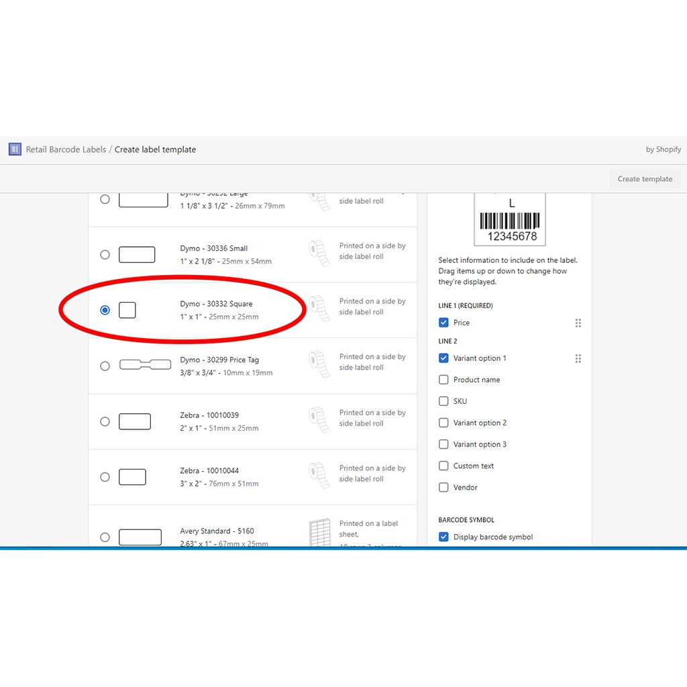
Task: Select the Dymo 30299 Price Tag radio button
Action: tap(105, 366)
